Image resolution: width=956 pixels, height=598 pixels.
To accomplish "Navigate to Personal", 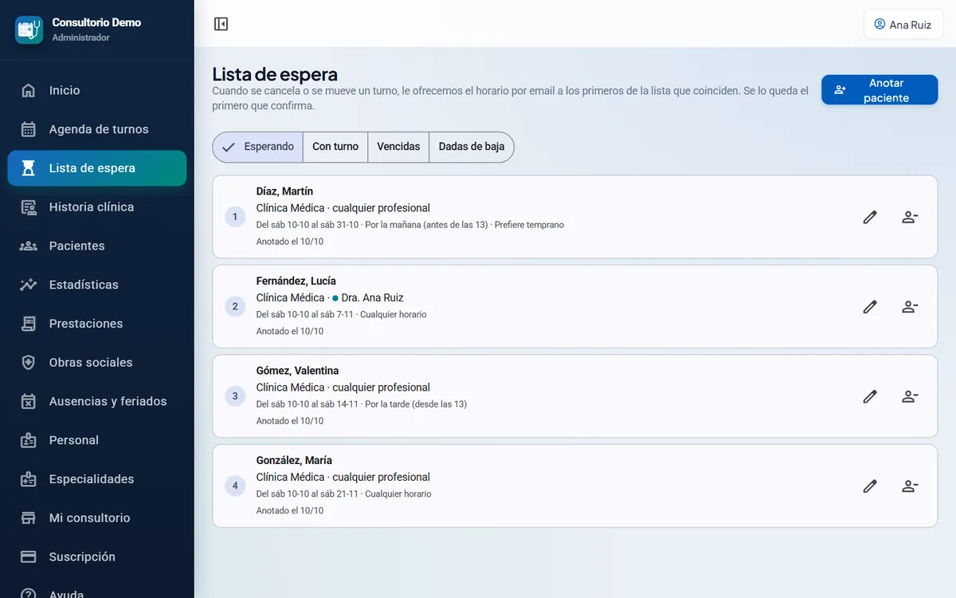I will tap(97, 440).
